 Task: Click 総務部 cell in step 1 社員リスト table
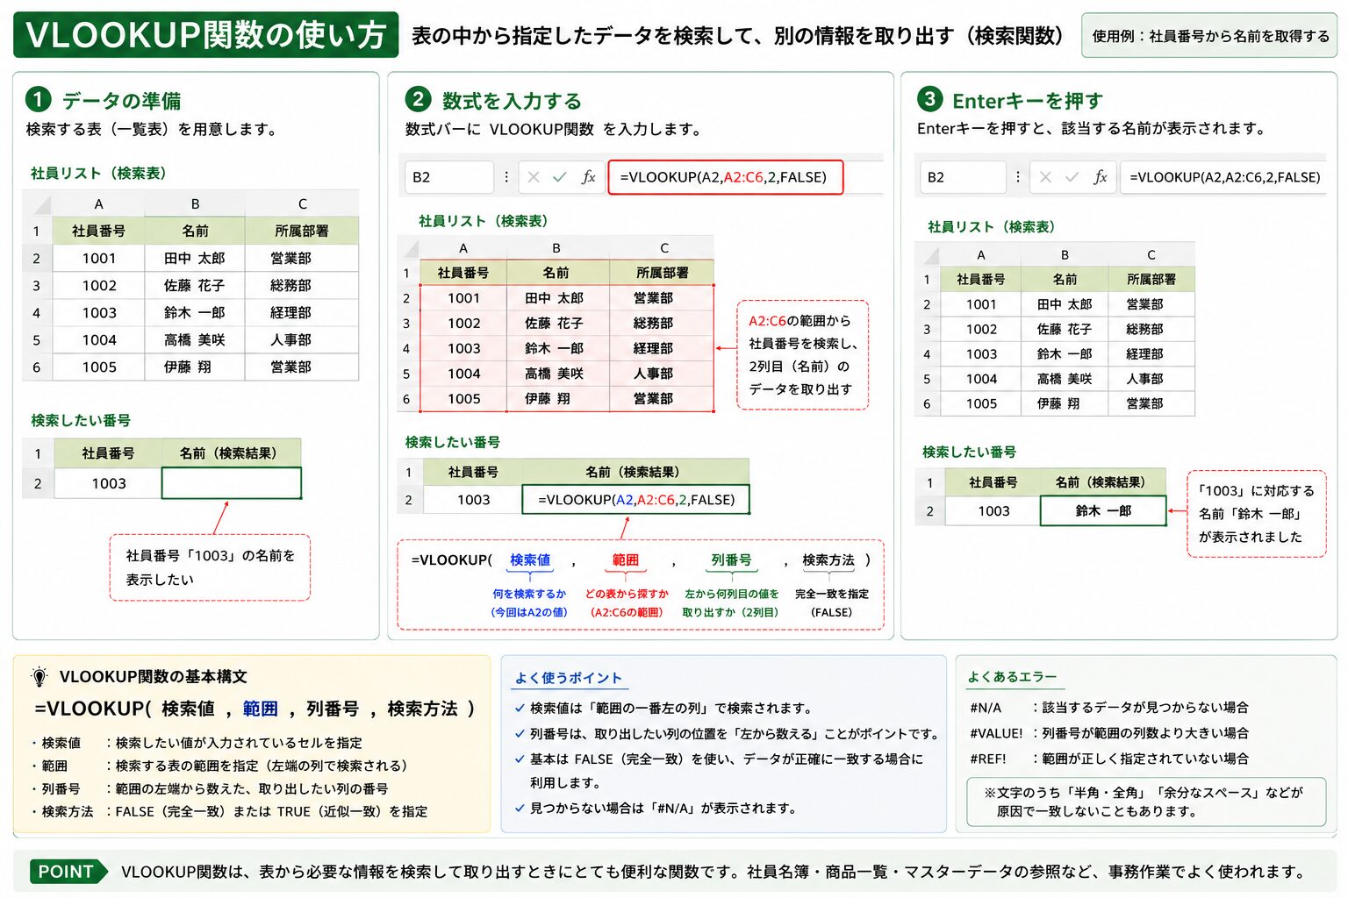pyautogui.click(x=302, y=286)
